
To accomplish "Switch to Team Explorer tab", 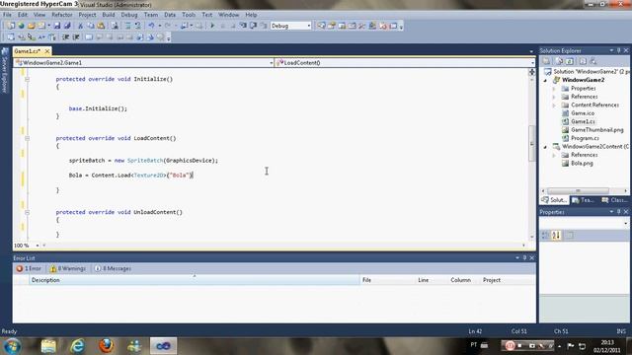I will (x=584, y=200).
